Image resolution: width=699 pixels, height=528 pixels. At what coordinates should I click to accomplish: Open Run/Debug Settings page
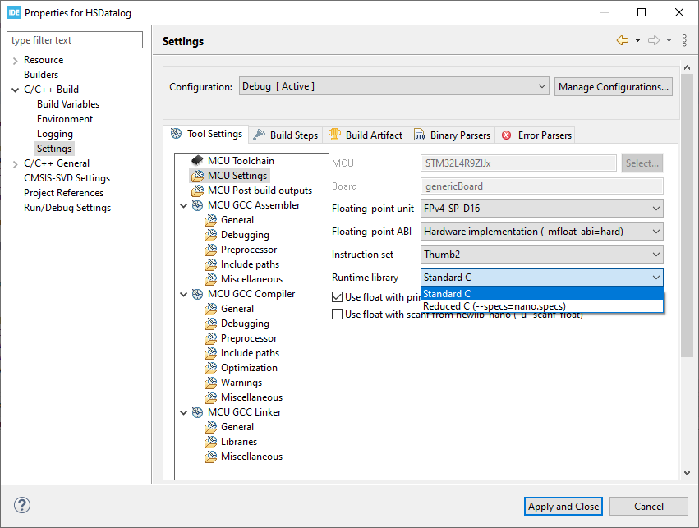(x=67, y=207)
